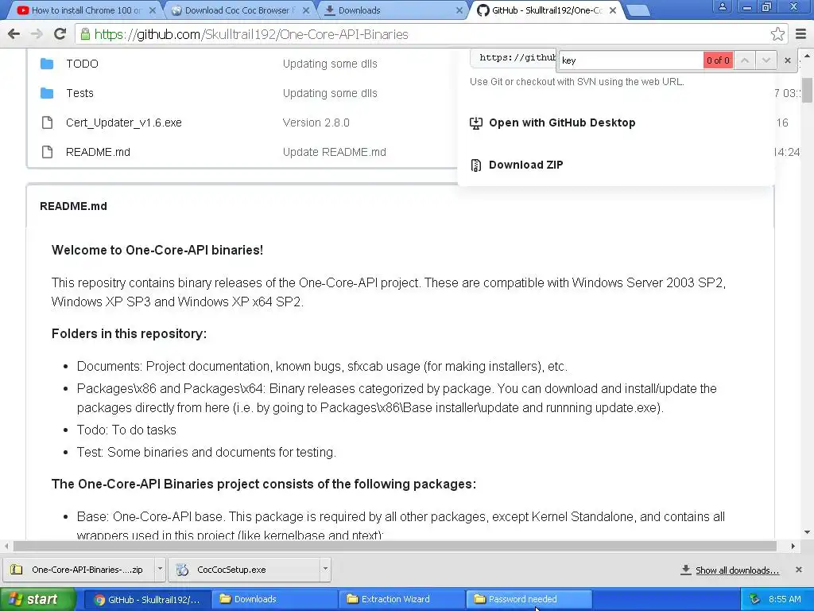Go to previous find result
Viewport: 814px width, 611px height.
pyautogui.click(x=744, y=60)
